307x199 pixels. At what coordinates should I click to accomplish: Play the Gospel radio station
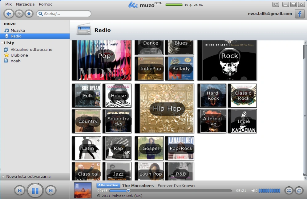pyautogui.click(x=149, y=148)
